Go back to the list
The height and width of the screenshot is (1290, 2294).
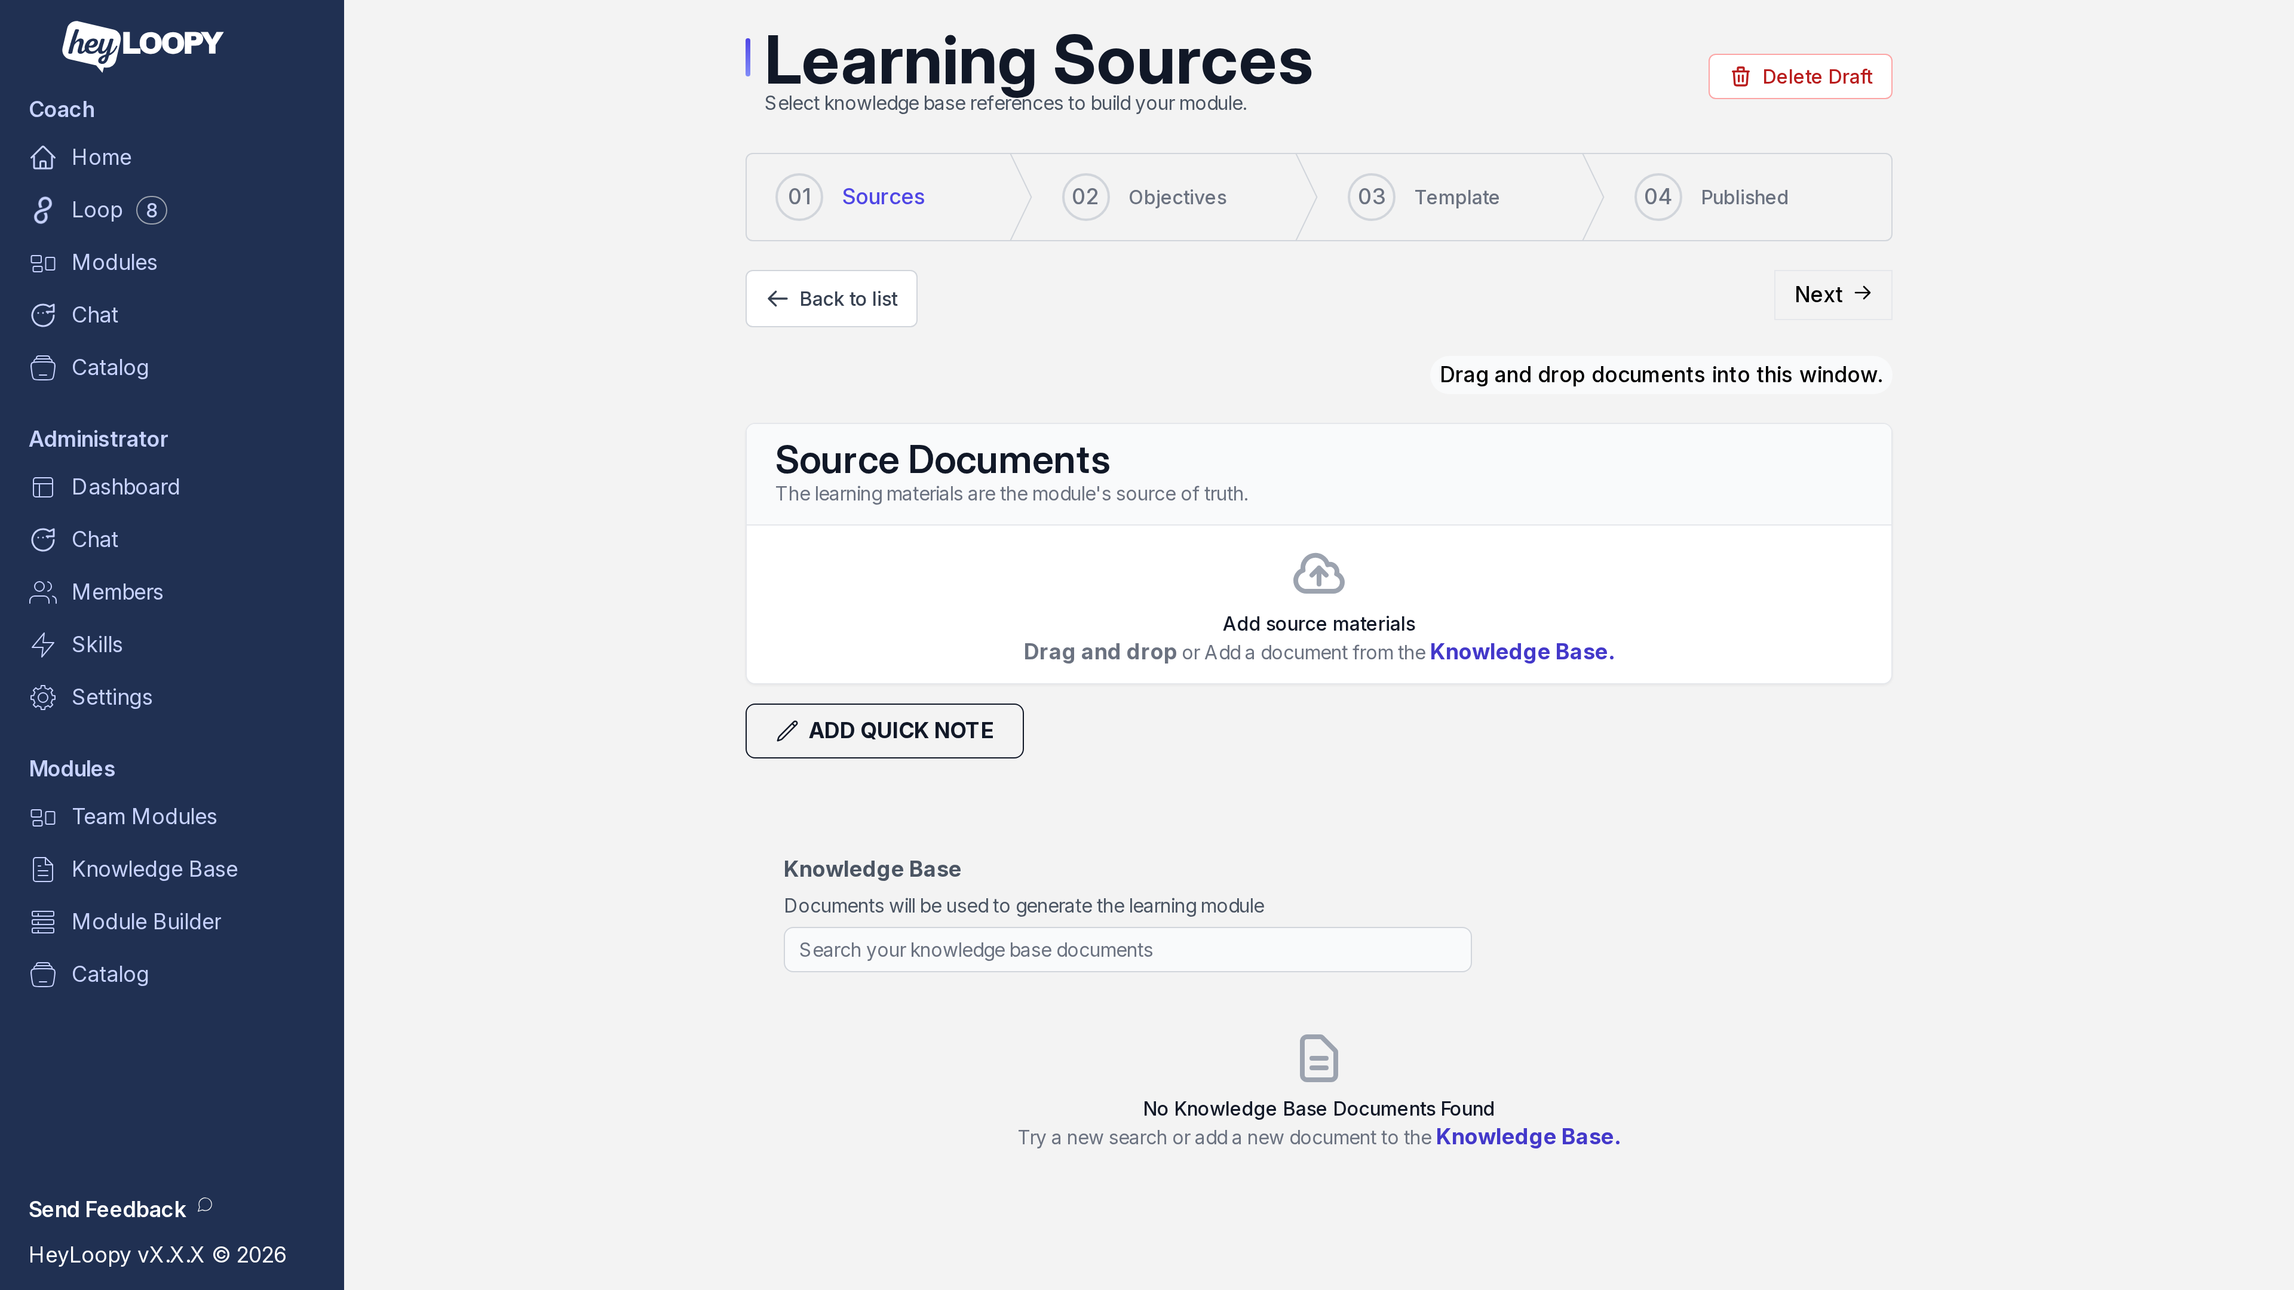click(x=831, y=298)
